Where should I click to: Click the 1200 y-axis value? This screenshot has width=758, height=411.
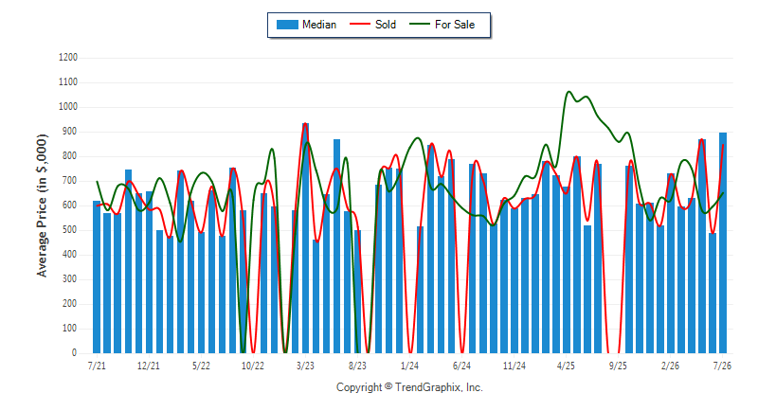click(x=68, y=58)
